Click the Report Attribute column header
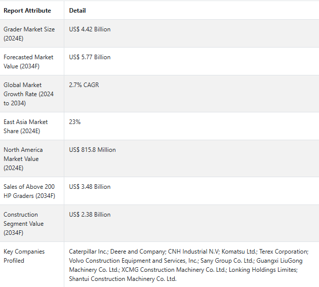Screen dimensions: 319x287 click(27, 11)
